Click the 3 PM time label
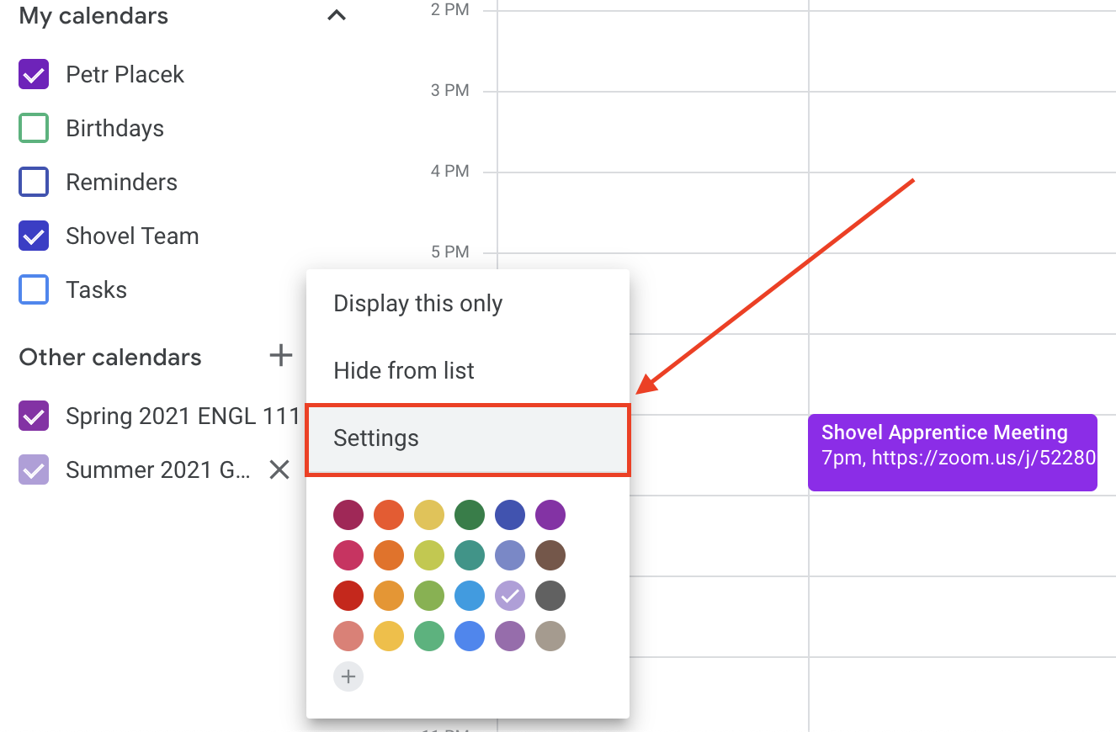 [450, 90]
